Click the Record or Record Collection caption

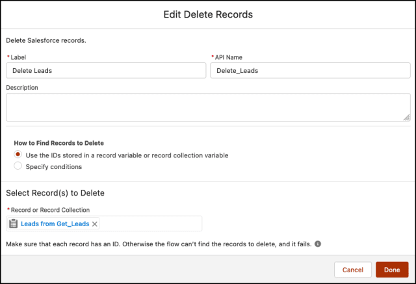pos(50,209)
